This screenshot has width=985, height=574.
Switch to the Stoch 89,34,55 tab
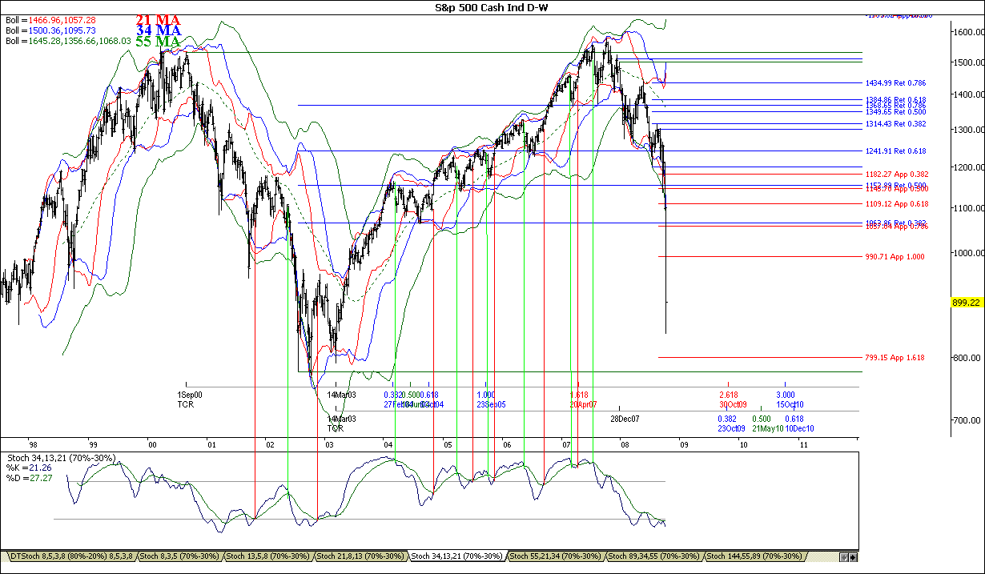(654, 556)
